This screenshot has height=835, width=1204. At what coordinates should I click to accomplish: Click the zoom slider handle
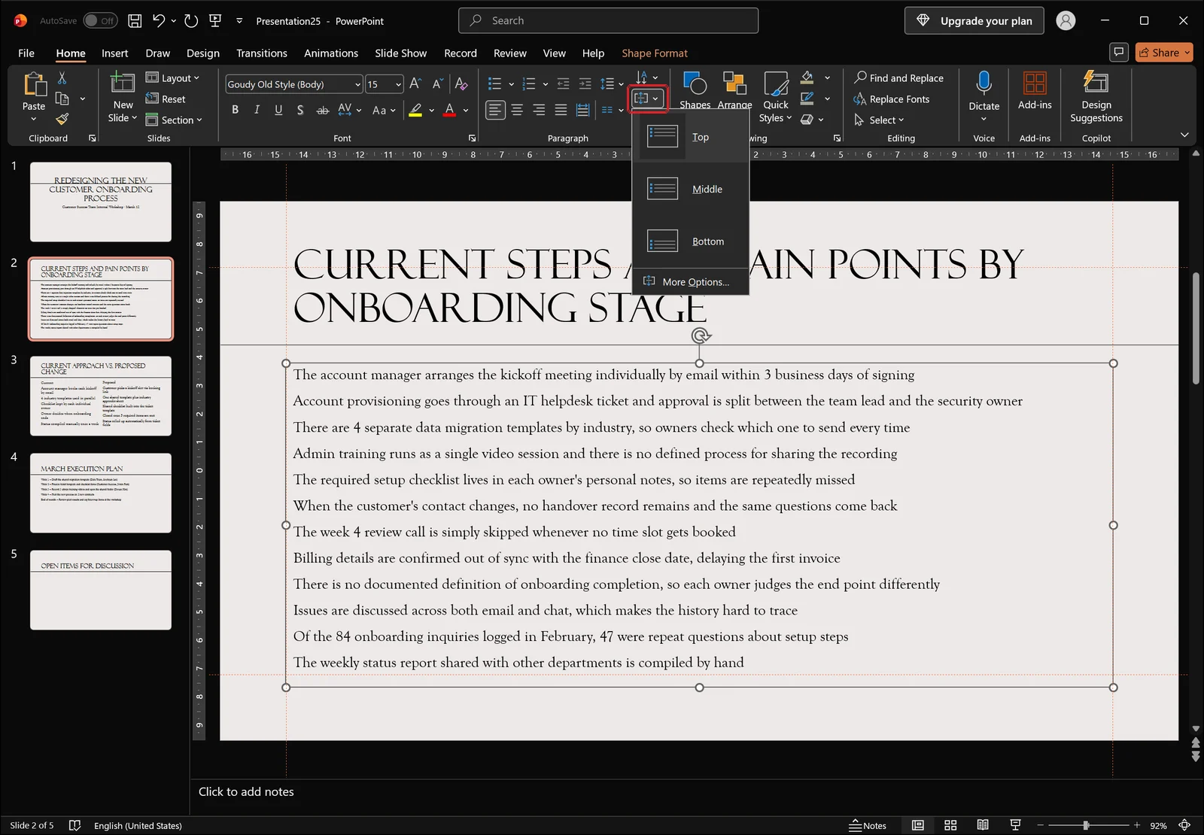point(1086,825)
